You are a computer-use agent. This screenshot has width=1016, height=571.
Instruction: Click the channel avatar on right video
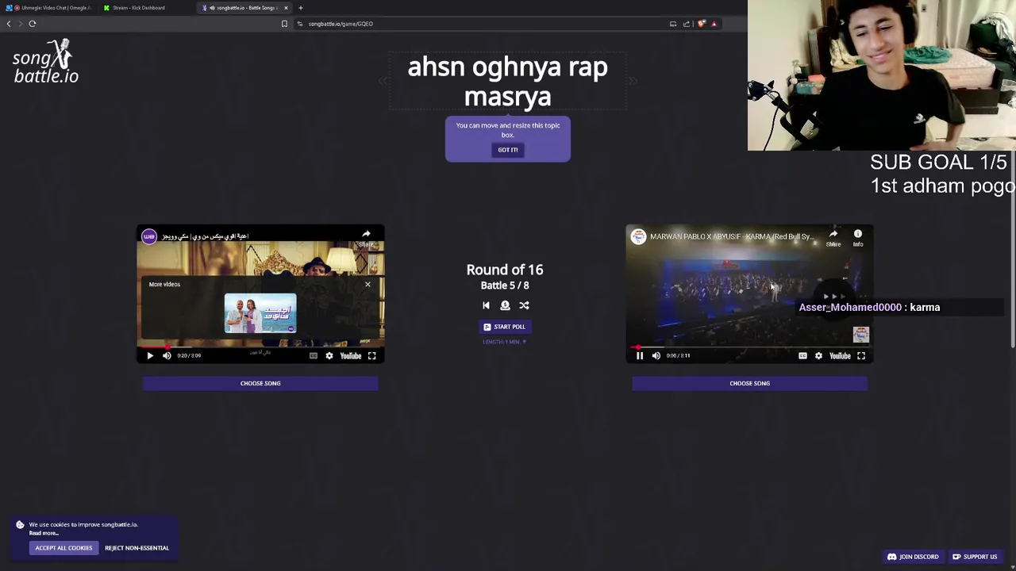638,236
